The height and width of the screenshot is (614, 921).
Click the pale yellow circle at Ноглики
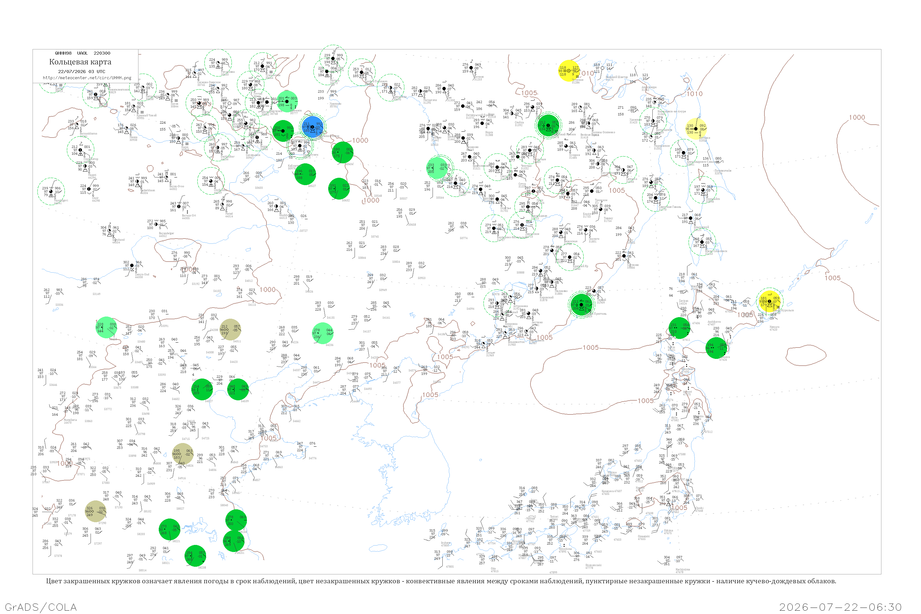click(x=696, y=129)
